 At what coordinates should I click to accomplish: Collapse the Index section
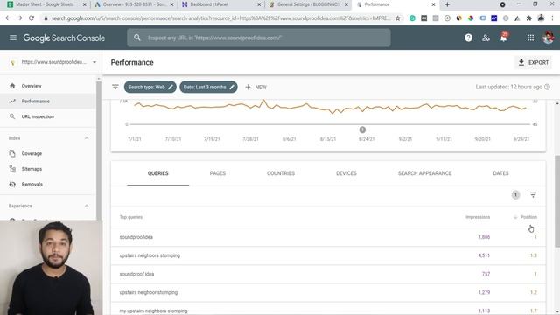[87, 138]
